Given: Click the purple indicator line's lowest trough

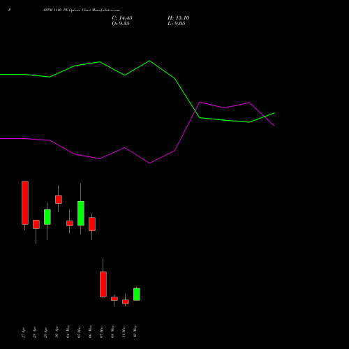Looking at the screenshot, I should 149,163.
